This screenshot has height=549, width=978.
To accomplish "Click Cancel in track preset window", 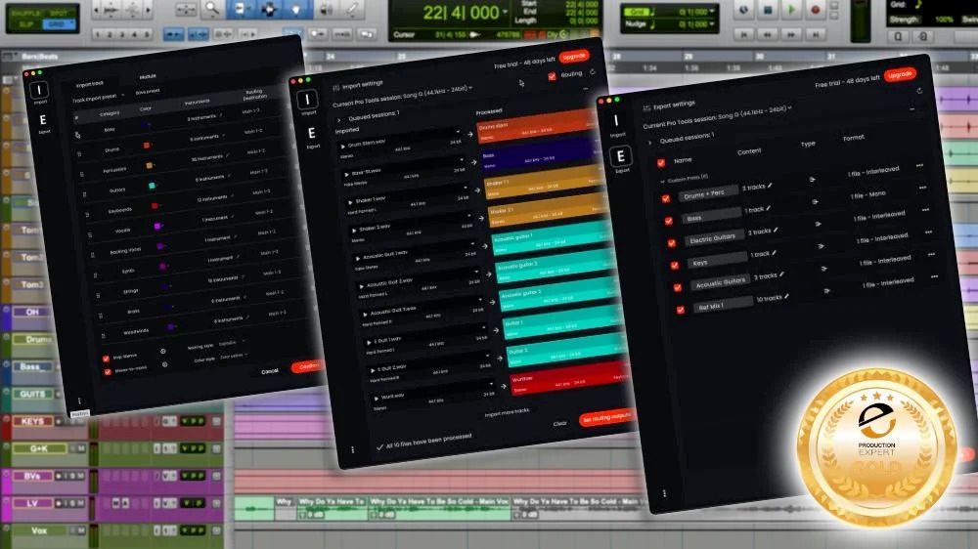I will (270, 371).
